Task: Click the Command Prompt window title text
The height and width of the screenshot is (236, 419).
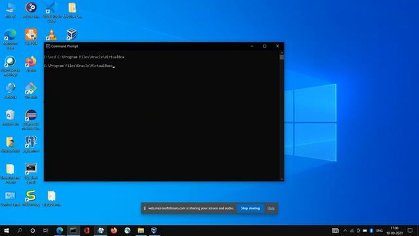Action: [x=64, y=47]
